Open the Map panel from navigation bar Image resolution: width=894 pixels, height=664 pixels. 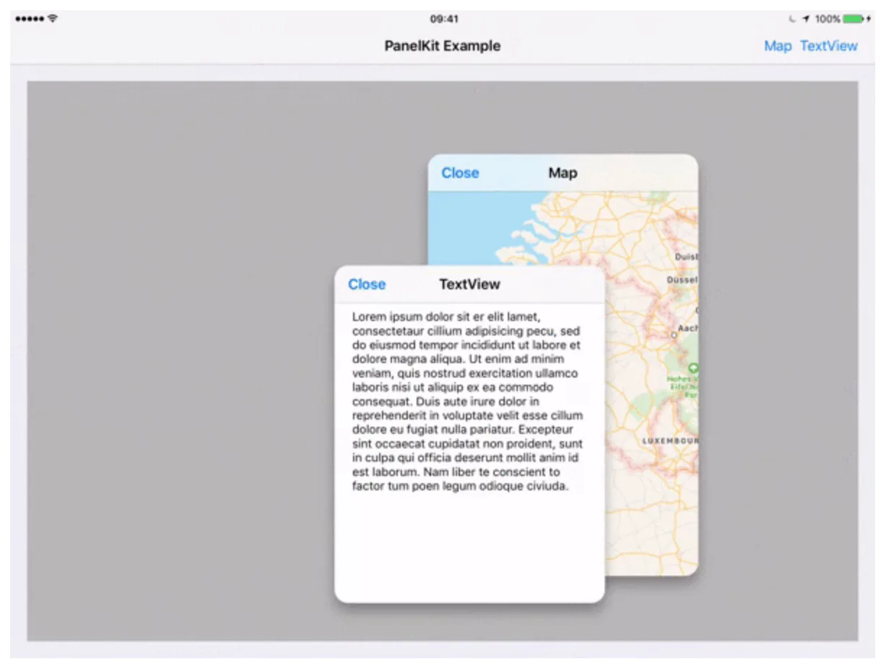point(778,46)
